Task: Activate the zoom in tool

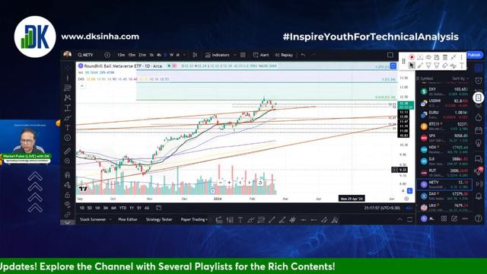Action: (68, 161)
